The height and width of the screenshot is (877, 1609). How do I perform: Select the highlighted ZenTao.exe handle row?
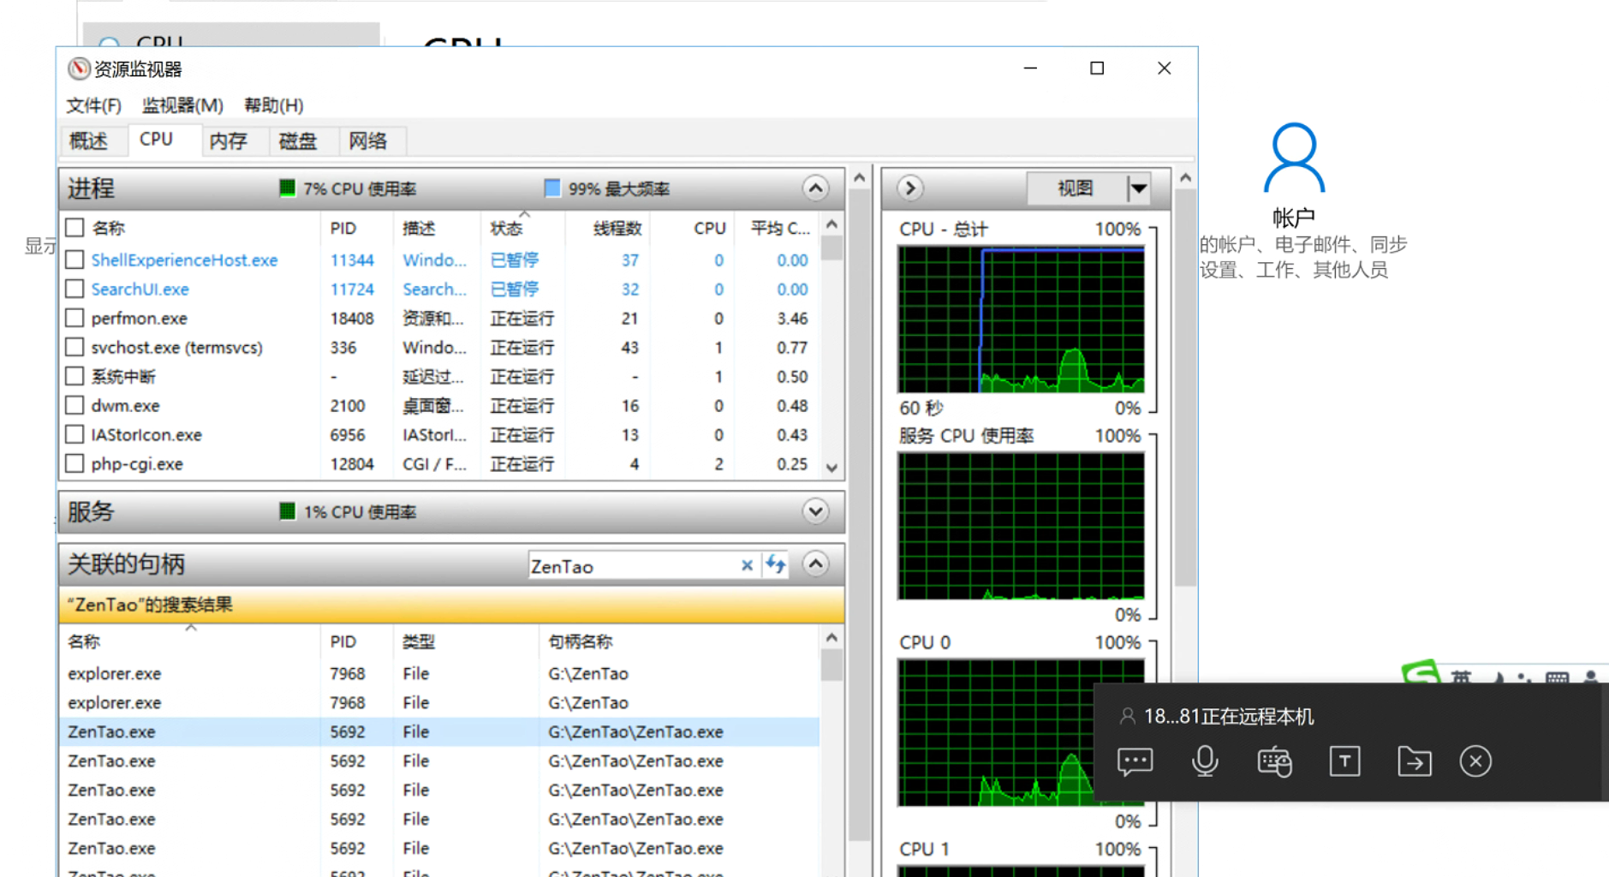point(438,731)
